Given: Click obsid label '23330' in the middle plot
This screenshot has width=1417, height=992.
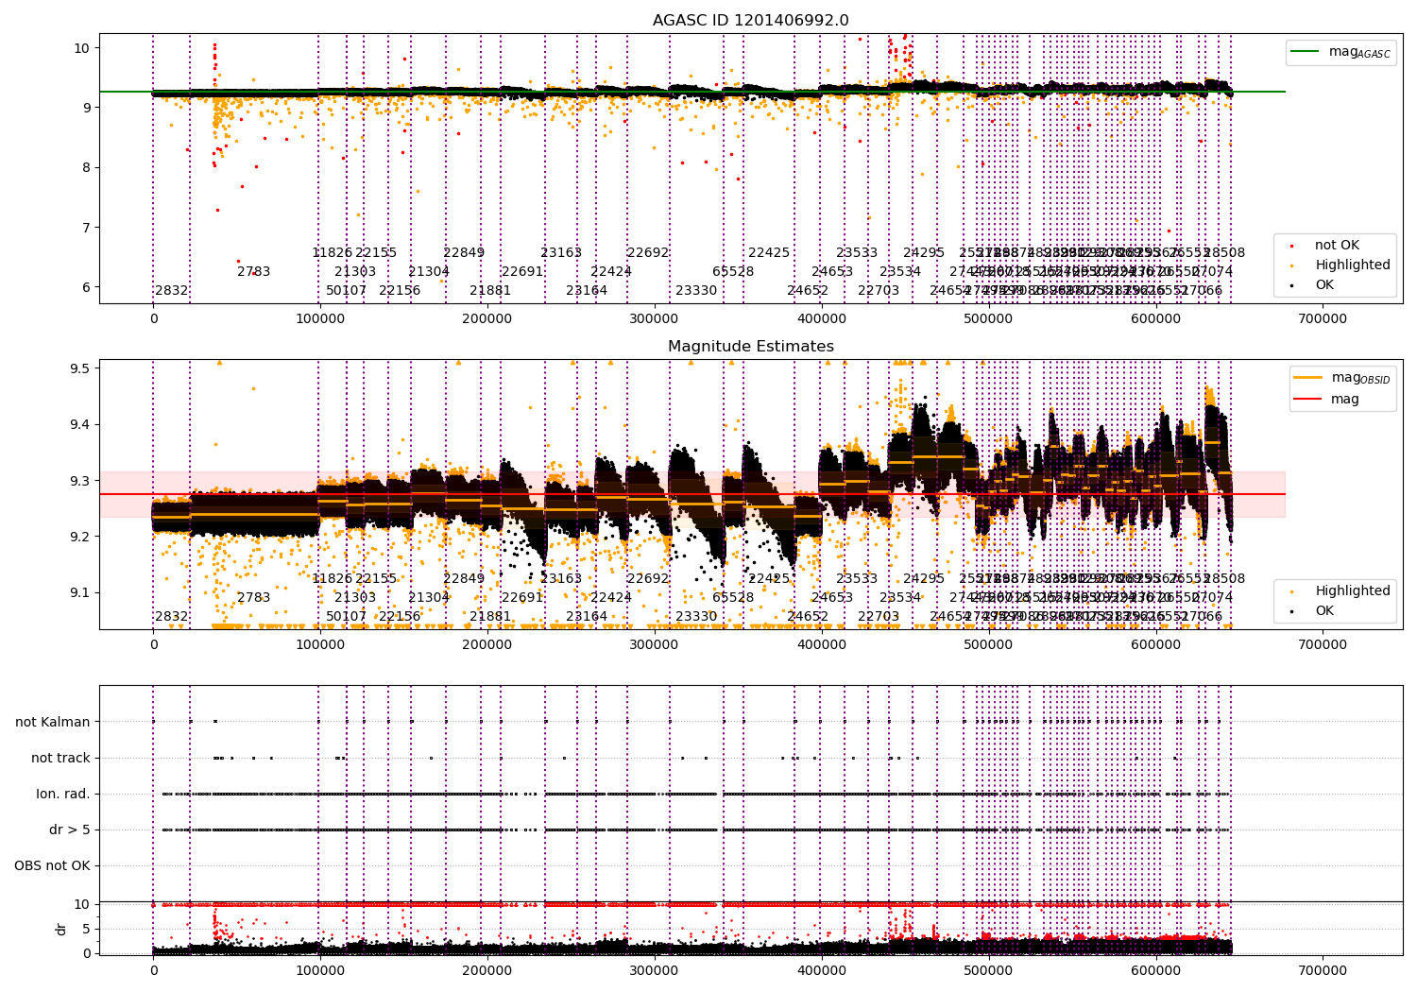Looking at the screenshot, I should coord(696,616).
